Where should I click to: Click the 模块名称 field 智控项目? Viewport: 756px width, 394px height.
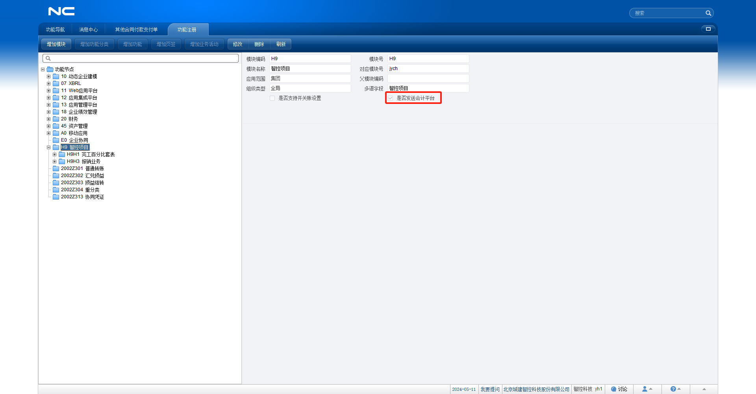tap(310, 68)
